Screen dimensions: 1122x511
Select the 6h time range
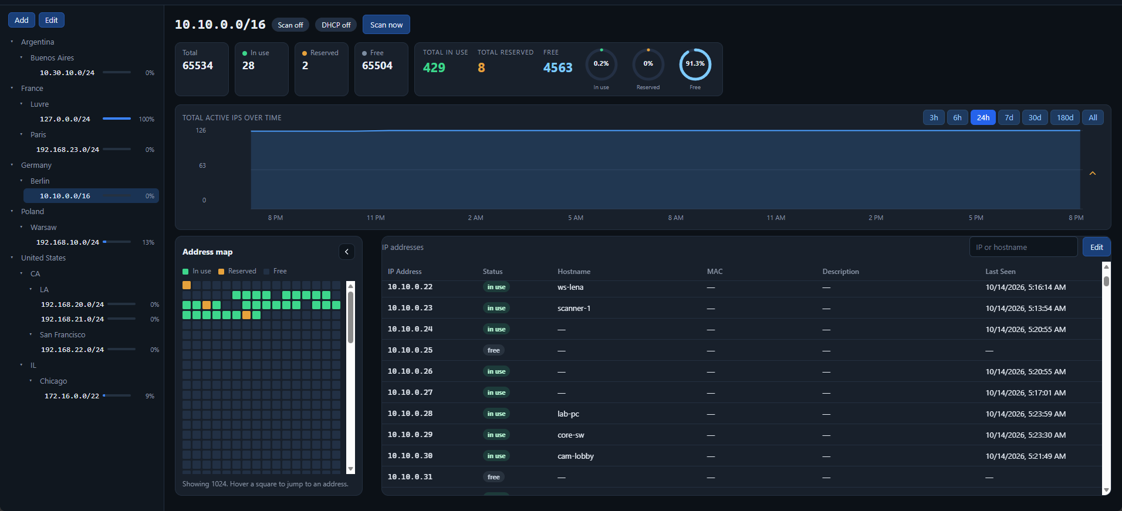[x=957, y=117]
